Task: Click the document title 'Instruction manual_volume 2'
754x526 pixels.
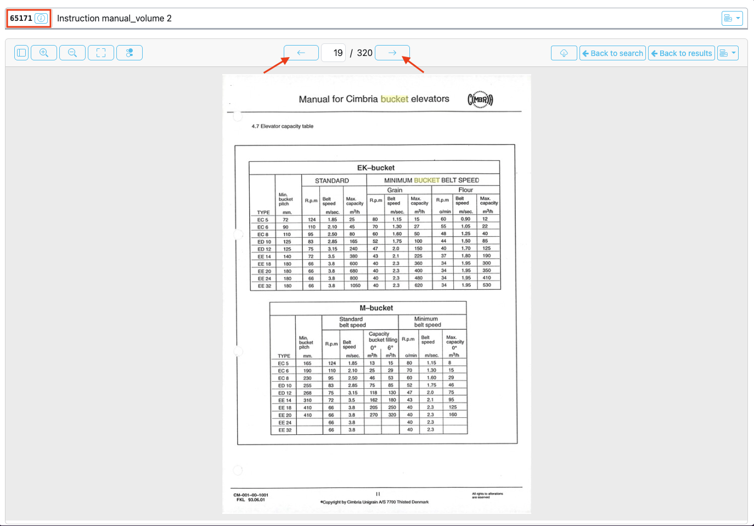Action: click(x=114, y=18)
